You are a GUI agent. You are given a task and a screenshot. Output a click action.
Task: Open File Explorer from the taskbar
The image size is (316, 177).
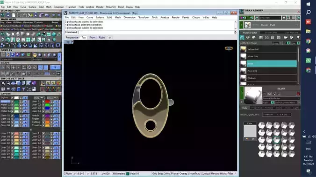coord(308,31)
